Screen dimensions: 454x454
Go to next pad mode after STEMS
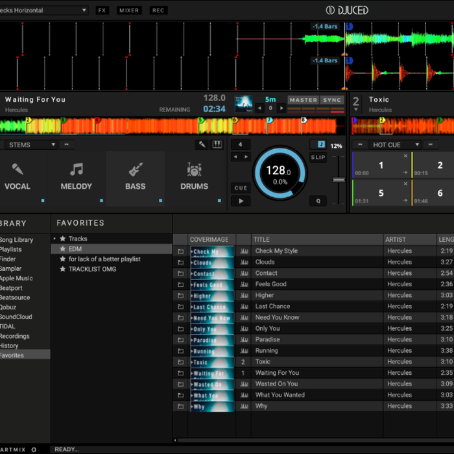tap(67, 145)
